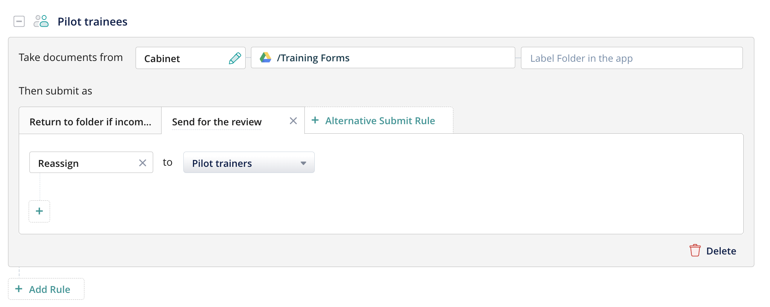The image size is (770, 307).
Task: Click the Pilot trainees group icon
Action: (41, 21)
